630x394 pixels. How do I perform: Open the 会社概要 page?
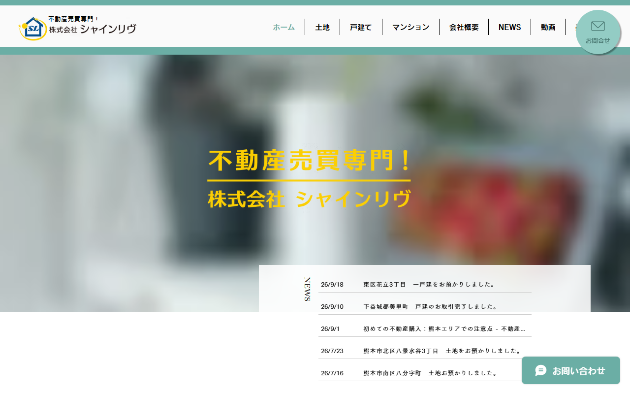point(464,27)
